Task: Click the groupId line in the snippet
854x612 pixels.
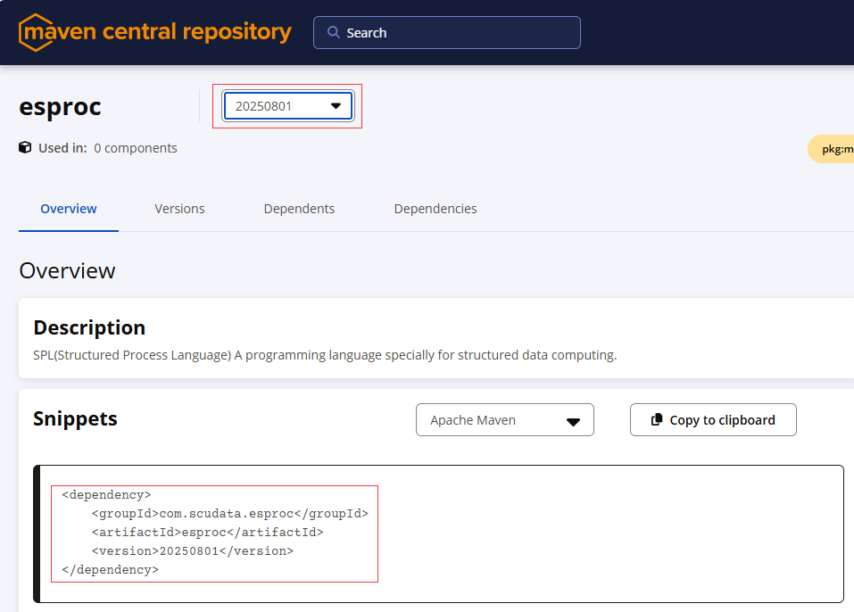Action: tap(229, 513)
